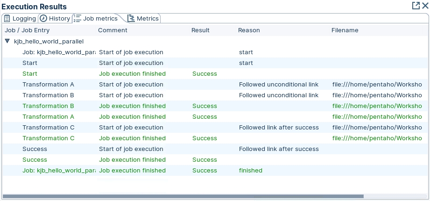The image size is (430, 201).
Task: Click the Result column header
Action: point(200,30)
